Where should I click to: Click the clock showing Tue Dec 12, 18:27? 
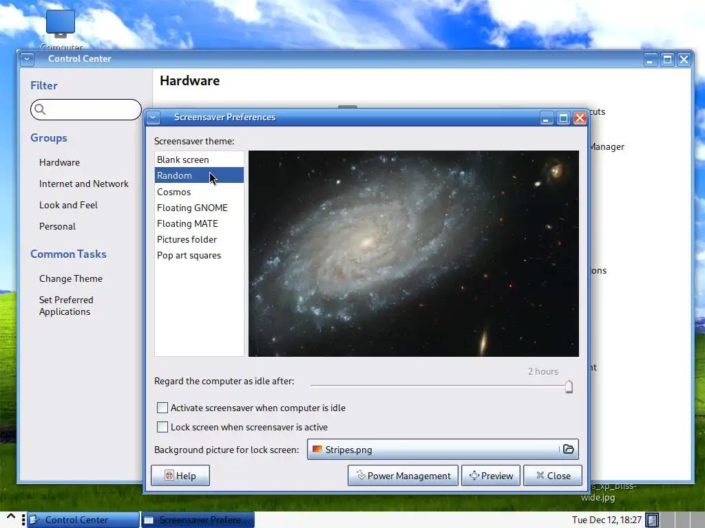click(606, 520)
